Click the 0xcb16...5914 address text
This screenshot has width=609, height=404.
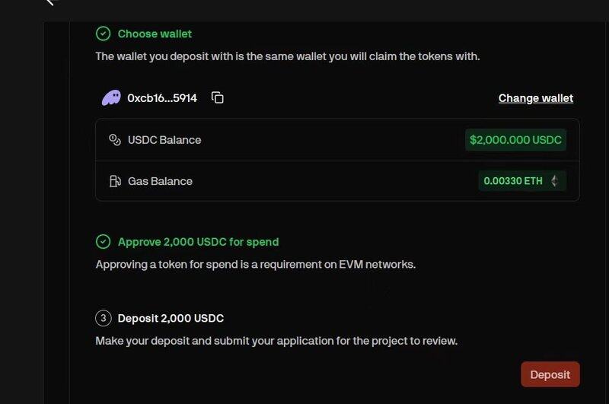[x=162, y=98]
